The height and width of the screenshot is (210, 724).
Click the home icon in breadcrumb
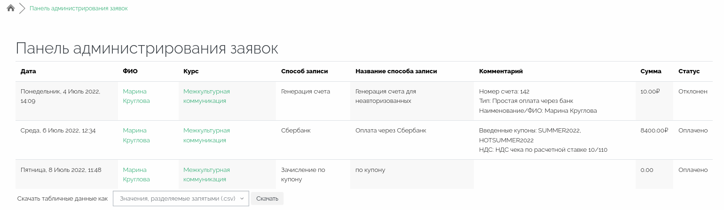[x=11, y=8]
